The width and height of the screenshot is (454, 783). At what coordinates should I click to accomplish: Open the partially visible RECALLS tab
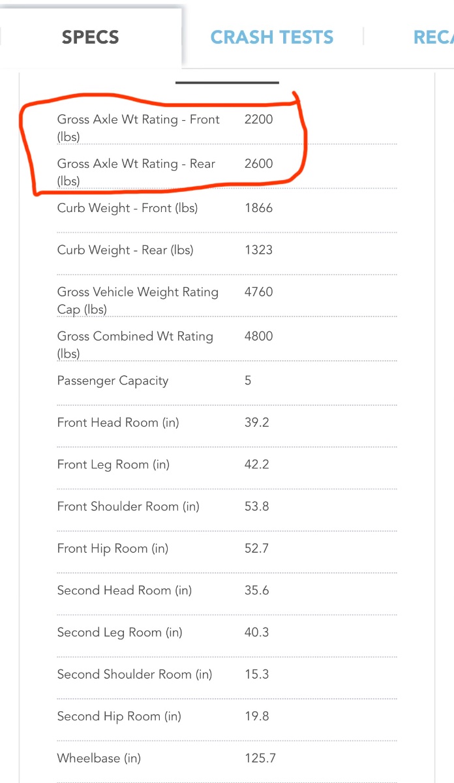coord(433,37)
